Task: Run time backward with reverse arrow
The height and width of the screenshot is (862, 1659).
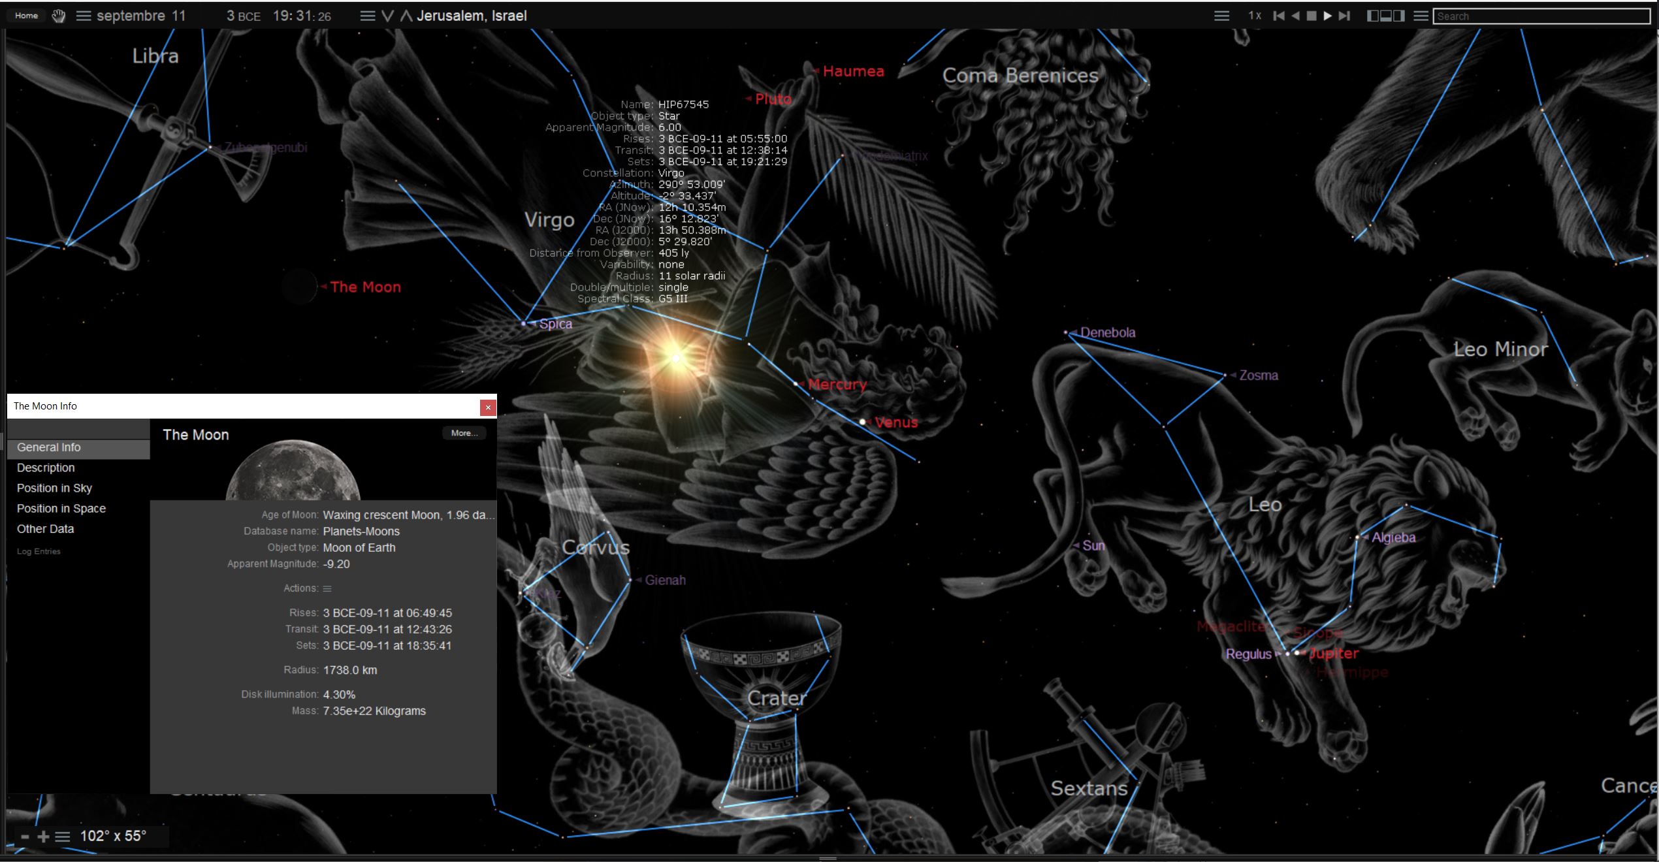Action: point(1295,16)
